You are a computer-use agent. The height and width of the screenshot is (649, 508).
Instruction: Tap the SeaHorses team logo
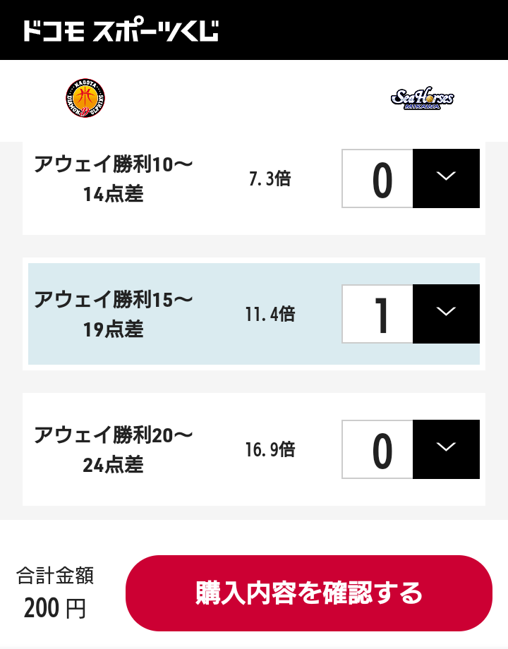pos(422,98)
